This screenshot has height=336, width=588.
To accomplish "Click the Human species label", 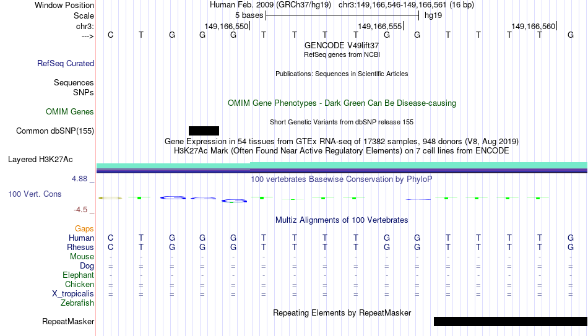I will tap(81, 238).
